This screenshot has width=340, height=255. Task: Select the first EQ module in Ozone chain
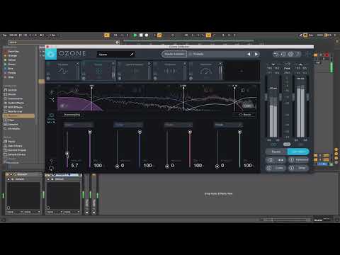click(x=63, y=71)
